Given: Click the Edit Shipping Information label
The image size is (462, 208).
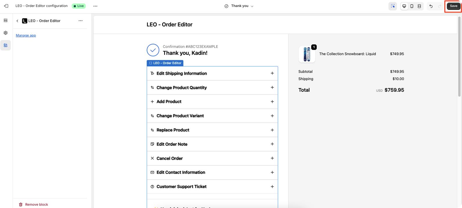Looking at the screenshot, I should pos(182,73).
